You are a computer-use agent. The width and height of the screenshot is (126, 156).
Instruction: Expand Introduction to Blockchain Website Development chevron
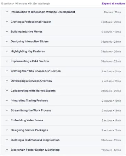[7, 12]
